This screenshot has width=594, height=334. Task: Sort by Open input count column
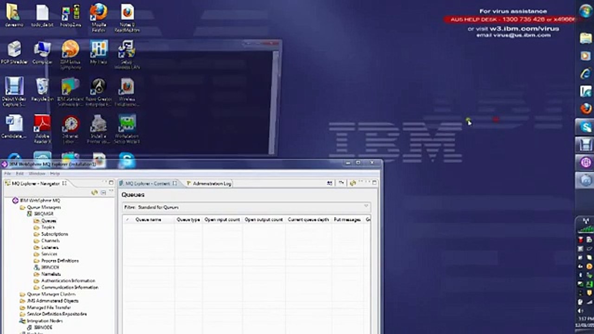(222, 219)
